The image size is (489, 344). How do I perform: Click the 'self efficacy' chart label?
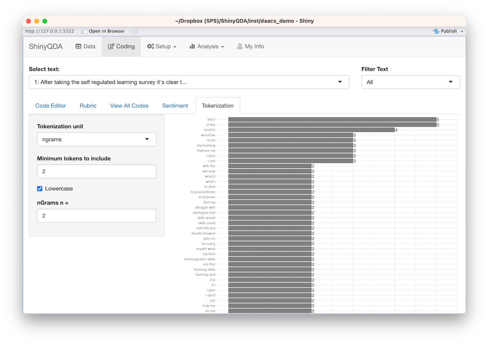click(206, 228)
